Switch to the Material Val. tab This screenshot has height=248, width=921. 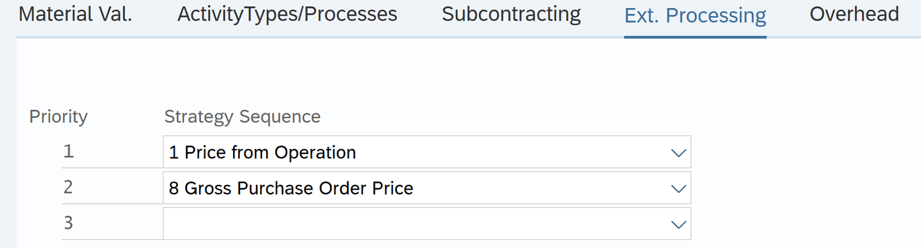click(75, 14)
